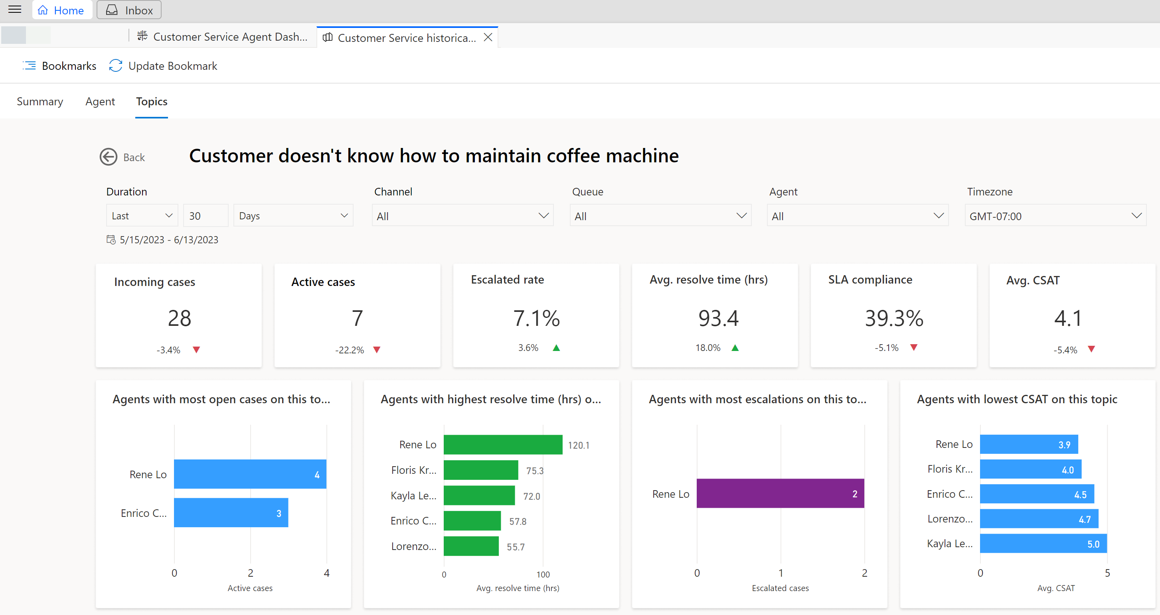Switch to the Agent tab

(x=100, y=101)
